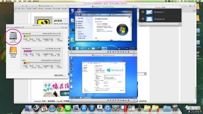Open the PChome bookmark in Safari bookmarks bar
The width and height of the screenshot is (203, 114).
(x=56, y=9)
